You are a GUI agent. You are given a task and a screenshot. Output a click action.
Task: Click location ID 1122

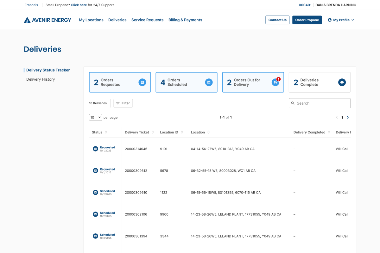pyautogui.click(x=163, y=193)
